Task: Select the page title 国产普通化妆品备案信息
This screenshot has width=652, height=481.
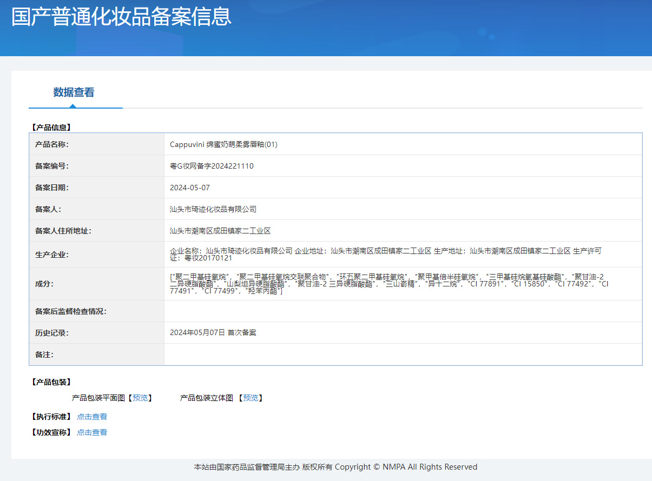Action: tap(121, 17)
